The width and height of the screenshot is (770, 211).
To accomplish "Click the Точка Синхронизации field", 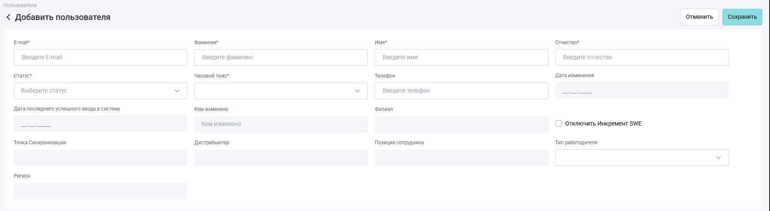I will [100, 158].
